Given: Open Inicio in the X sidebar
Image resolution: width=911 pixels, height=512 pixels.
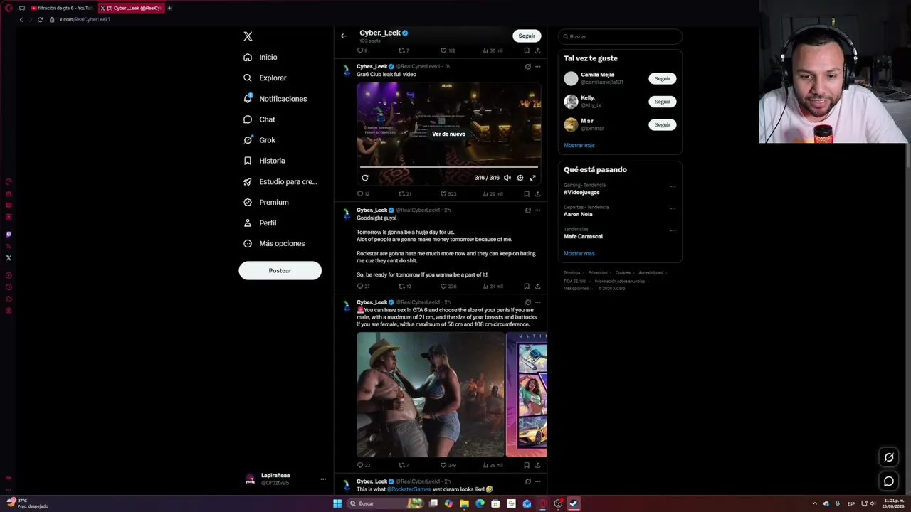Looking at the screenshot, I should 260,57.
